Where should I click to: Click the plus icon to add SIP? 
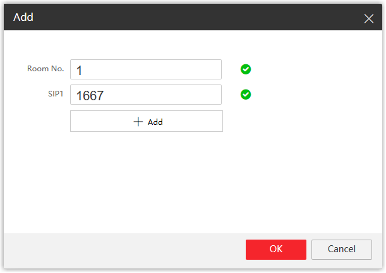pyautogui.click(x=139, y=122)
